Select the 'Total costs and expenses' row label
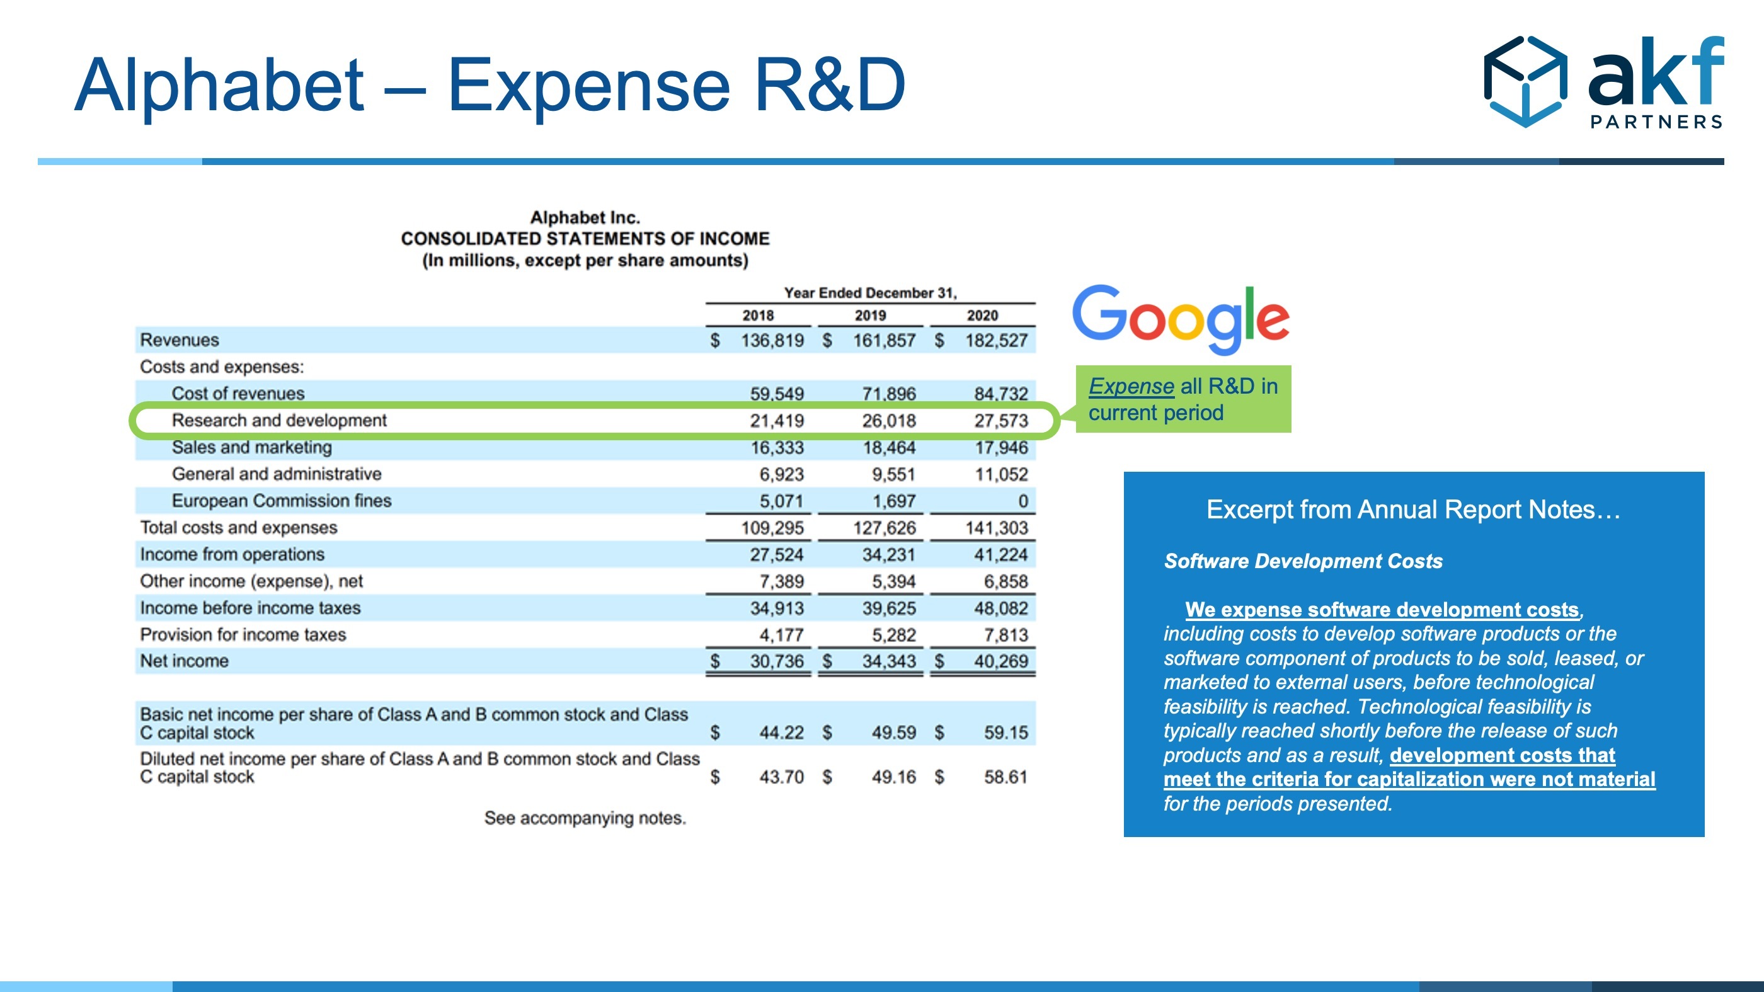Screen dimensions: 1764x992 point(239,527)
